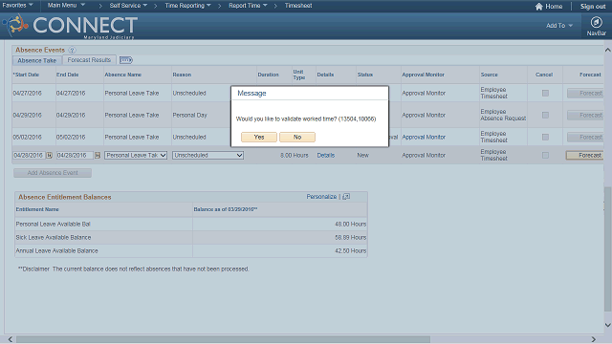Select the Sick Leave Available Balance row
This screenshot has width=612, height=344.
(191, 237)
